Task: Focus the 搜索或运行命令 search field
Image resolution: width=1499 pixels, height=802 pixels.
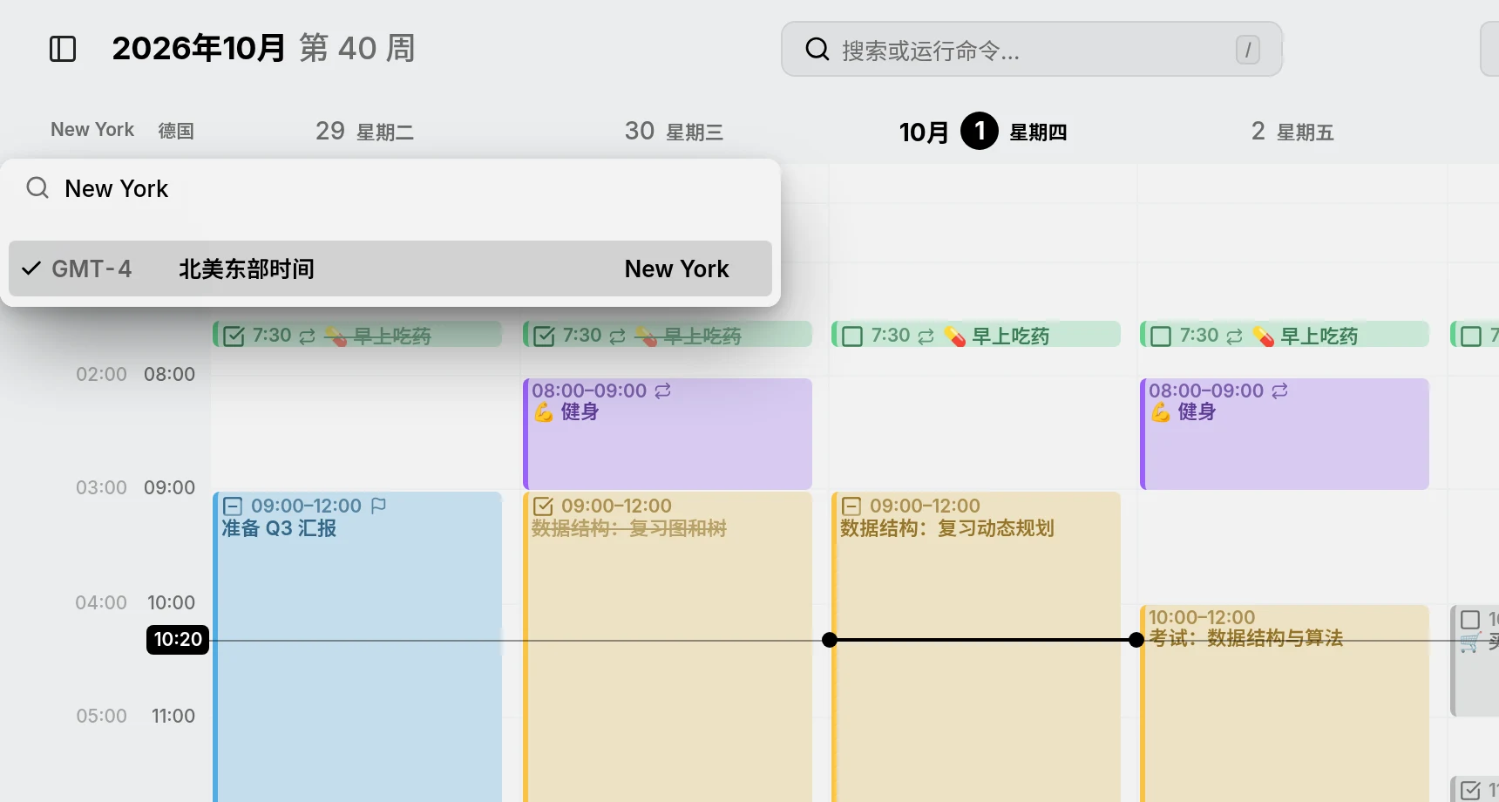Action: pos(1032,49)
